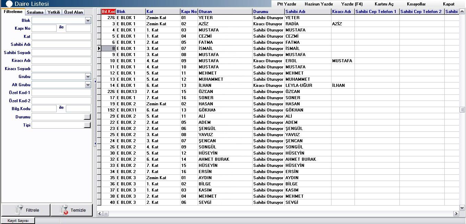
Task: Click the Oturan column header
Action: pos(225,12)
